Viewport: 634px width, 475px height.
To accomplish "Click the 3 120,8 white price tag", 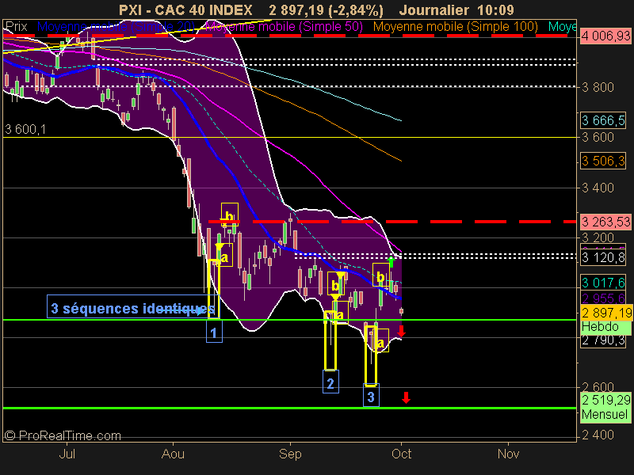I will 603,257.
